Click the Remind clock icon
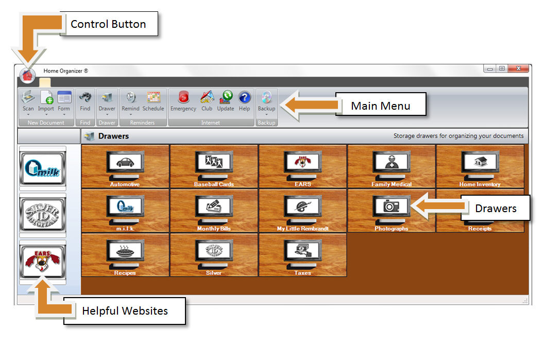Image resolution: width=544 pixels, height=345 pixels. [x=130, y=97]
